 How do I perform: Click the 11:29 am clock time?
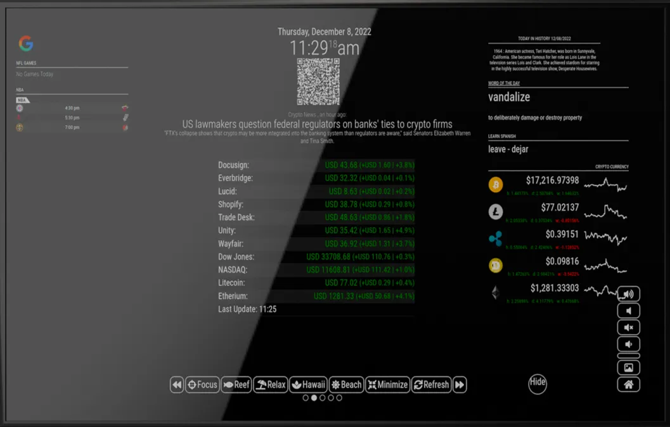pos(325,48)
